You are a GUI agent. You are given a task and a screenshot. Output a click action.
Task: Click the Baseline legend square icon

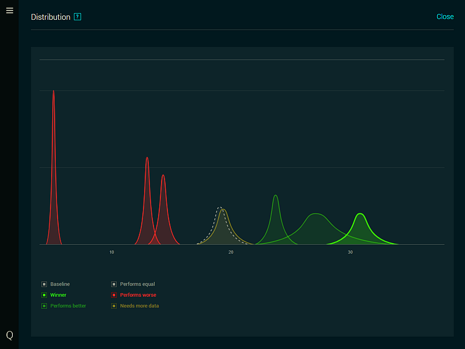[x=44, y=284]
